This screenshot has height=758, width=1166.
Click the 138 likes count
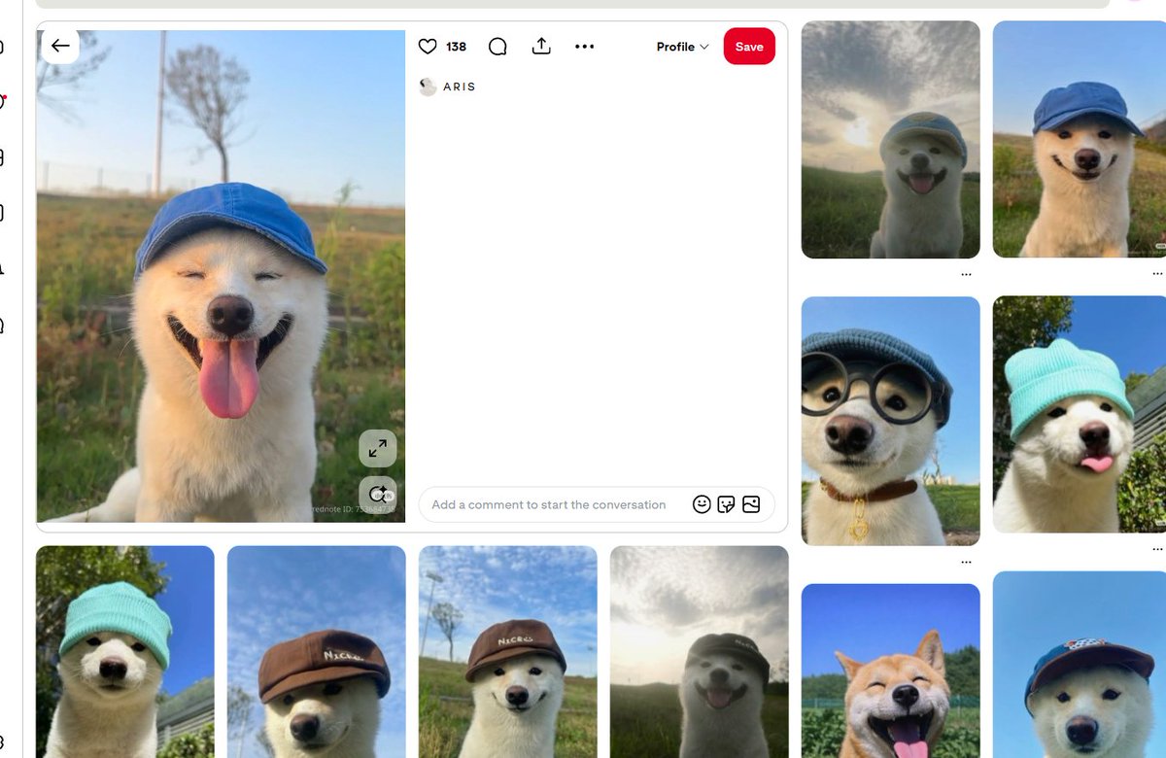click(x=457, y=47)
